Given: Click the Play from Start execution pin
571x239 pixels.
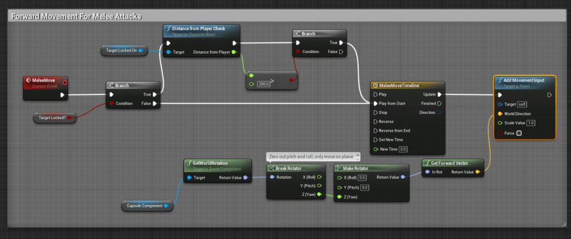Looking at the screenshot, I should pos(375,103).
